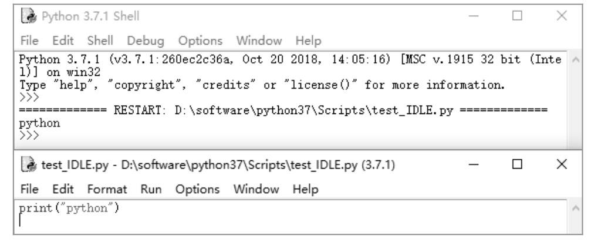Open the Run menu in the editor
The image size is (591, 242).
coord(151,189)
